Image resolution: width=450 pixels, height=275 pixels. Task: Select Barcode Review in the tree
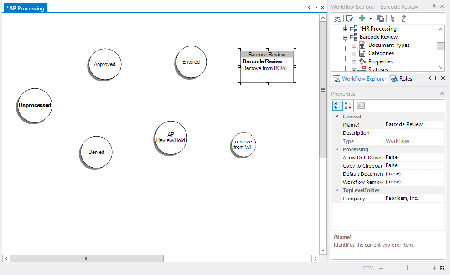click(x=378, y=37)
